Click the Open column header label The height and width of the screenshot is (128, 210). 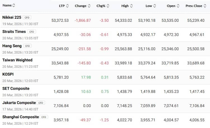(x=171, y=6)
